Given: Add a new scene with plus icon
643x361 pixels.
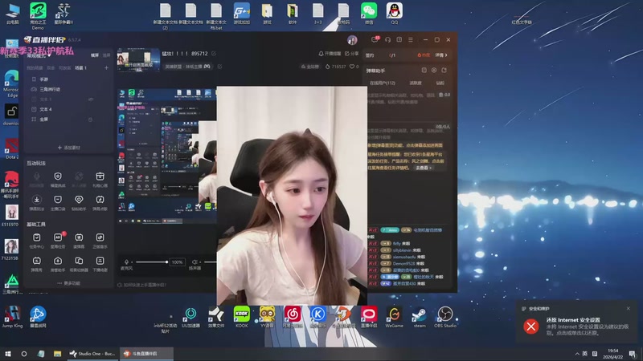Looking at the screenshot, I should pos(106,68).
